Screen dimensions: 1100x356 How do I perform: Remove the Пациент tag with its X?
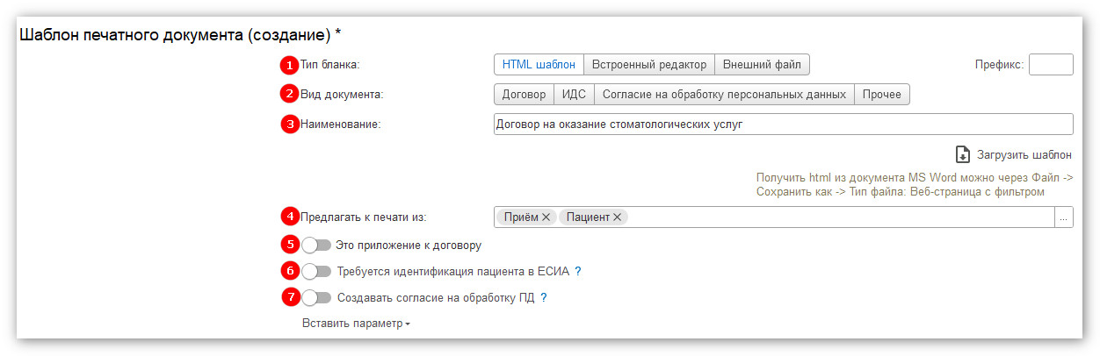(617, 217)
